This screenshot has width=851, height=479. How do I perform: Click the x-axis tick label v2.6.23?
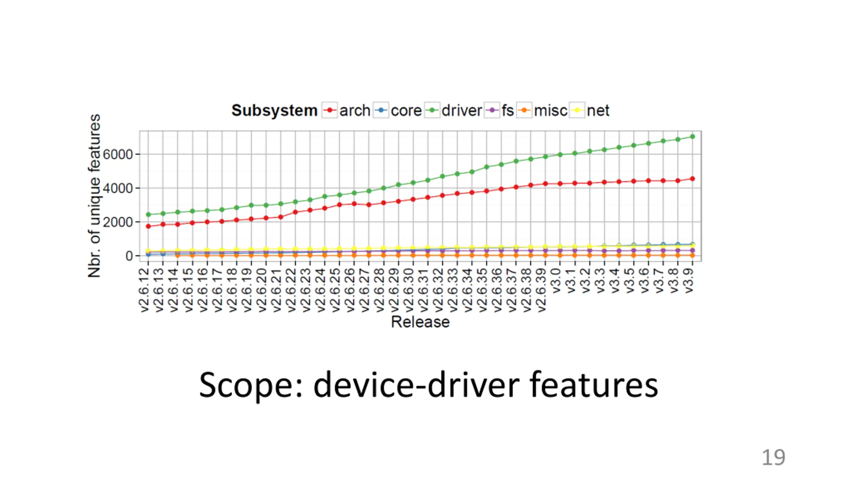(x=306, y=290)
